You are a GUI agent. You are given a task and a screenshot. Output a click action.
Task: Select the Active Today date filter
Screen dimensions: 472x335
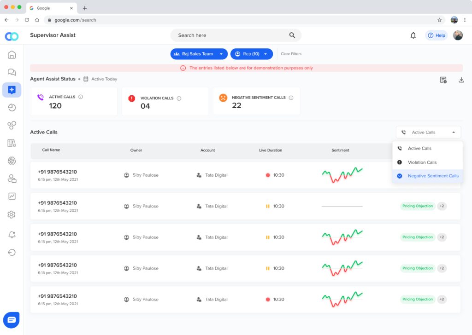point(103,79)
